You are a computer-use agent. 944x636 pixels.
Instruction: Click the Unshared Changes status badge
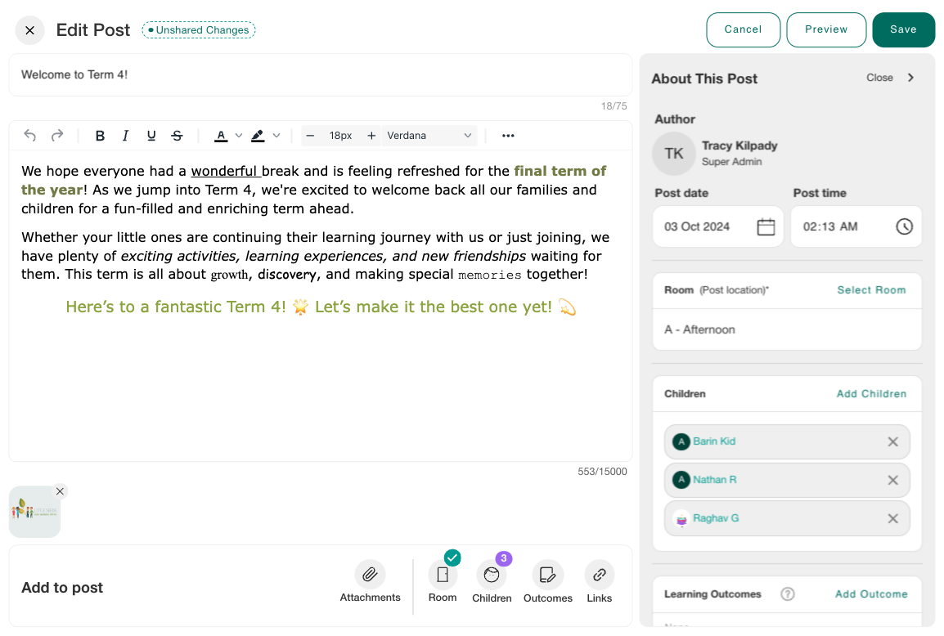click(198, 29)
